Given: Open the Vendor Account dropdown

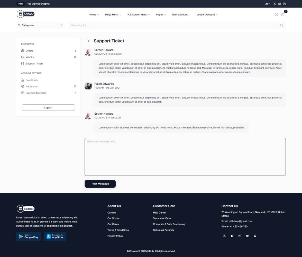Looking at the screenshot, I should click(206, 15).
